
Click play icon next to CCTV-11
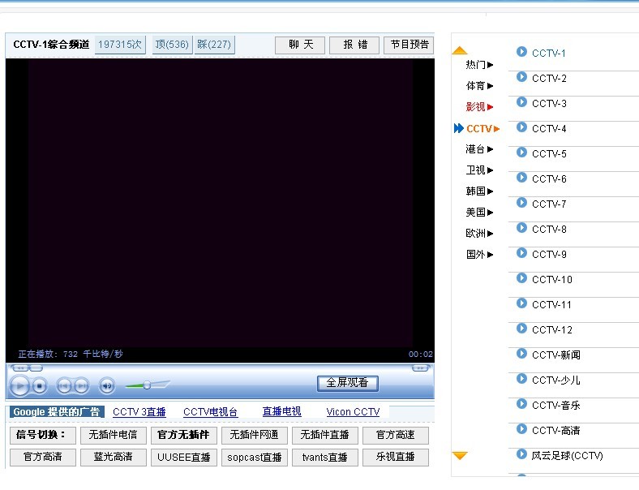[521, 303]
